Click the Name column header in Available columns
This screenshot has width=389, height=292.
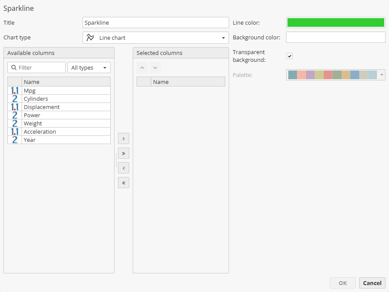[65, 82]
